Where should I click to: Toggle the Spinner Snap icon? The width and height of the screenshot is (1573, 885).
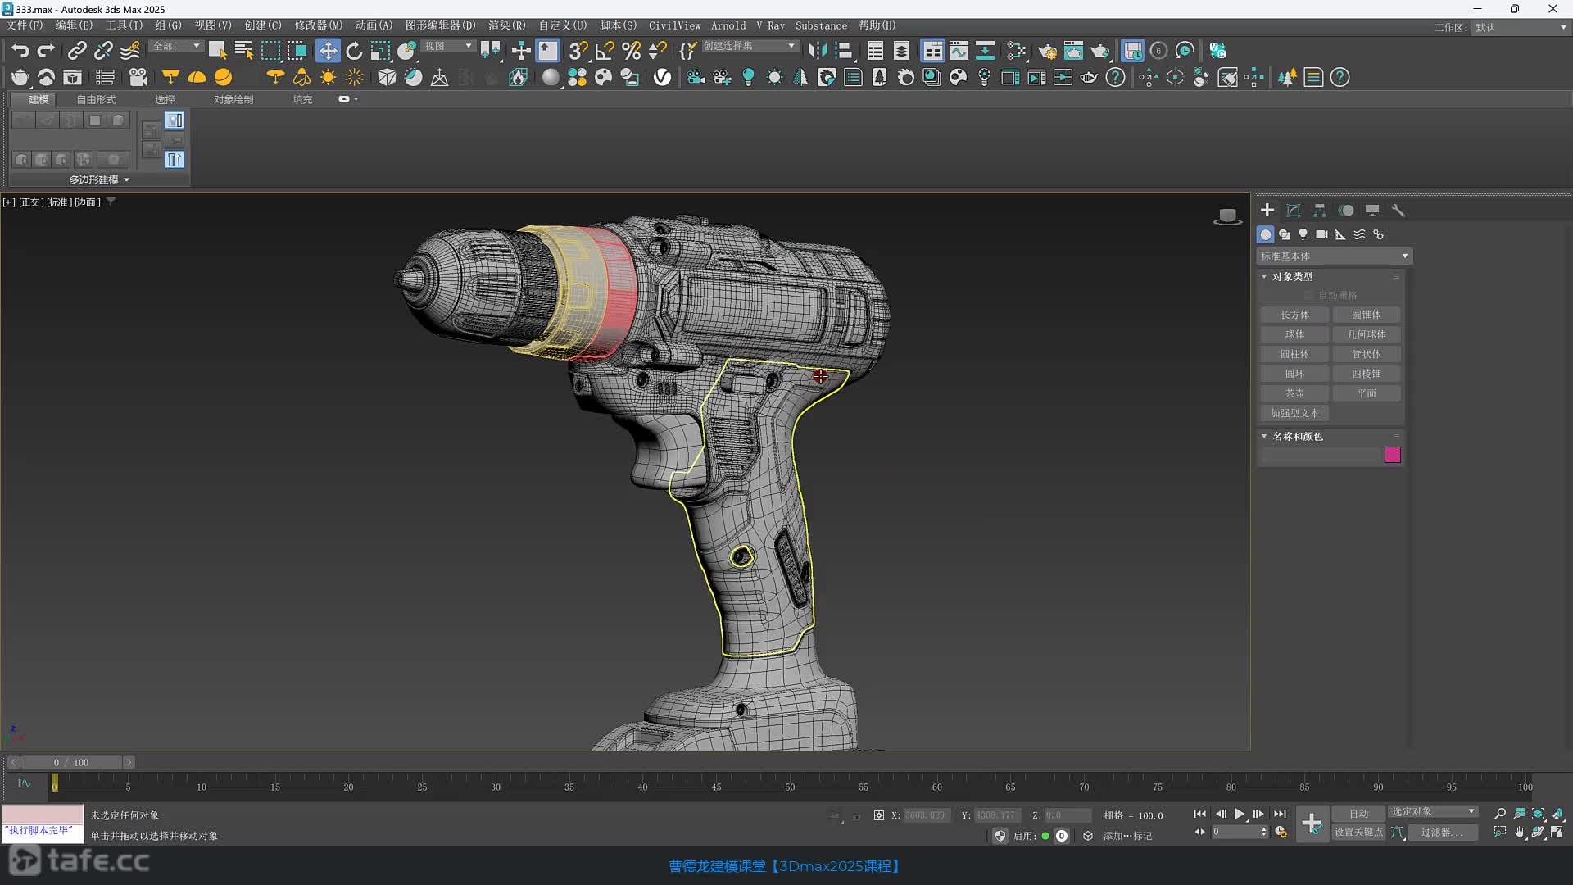click(x=657, y=51)
